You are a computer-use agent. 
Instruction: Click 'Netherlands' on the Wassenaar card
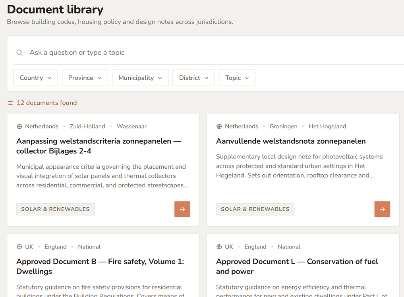point(42,127)
